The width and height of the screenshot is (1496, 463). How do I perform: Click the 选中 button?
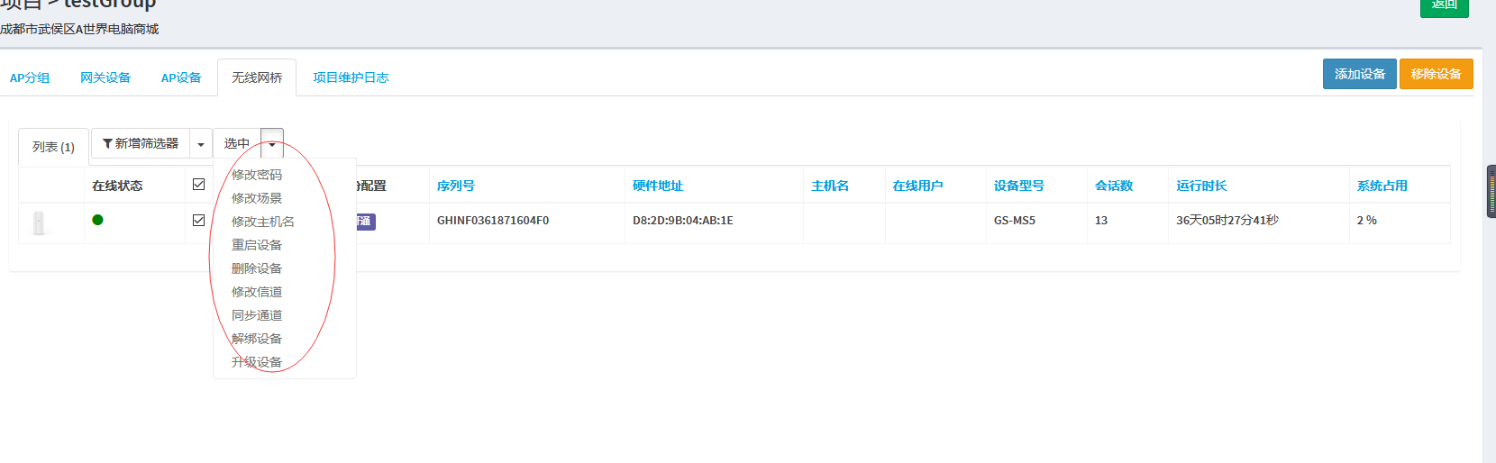tap(237, 144)
